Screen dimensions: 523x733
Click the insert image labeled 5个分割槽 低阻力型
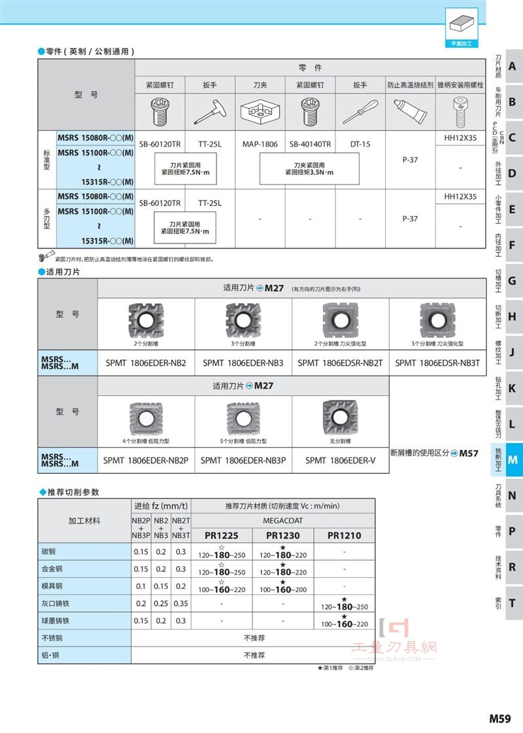tap(243, 419)
